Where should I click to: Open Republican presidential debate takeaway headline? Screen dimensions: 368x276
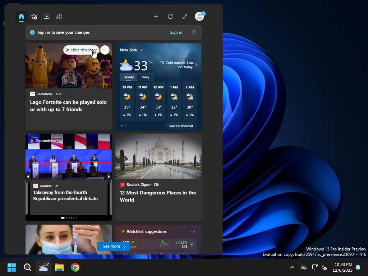65,195
